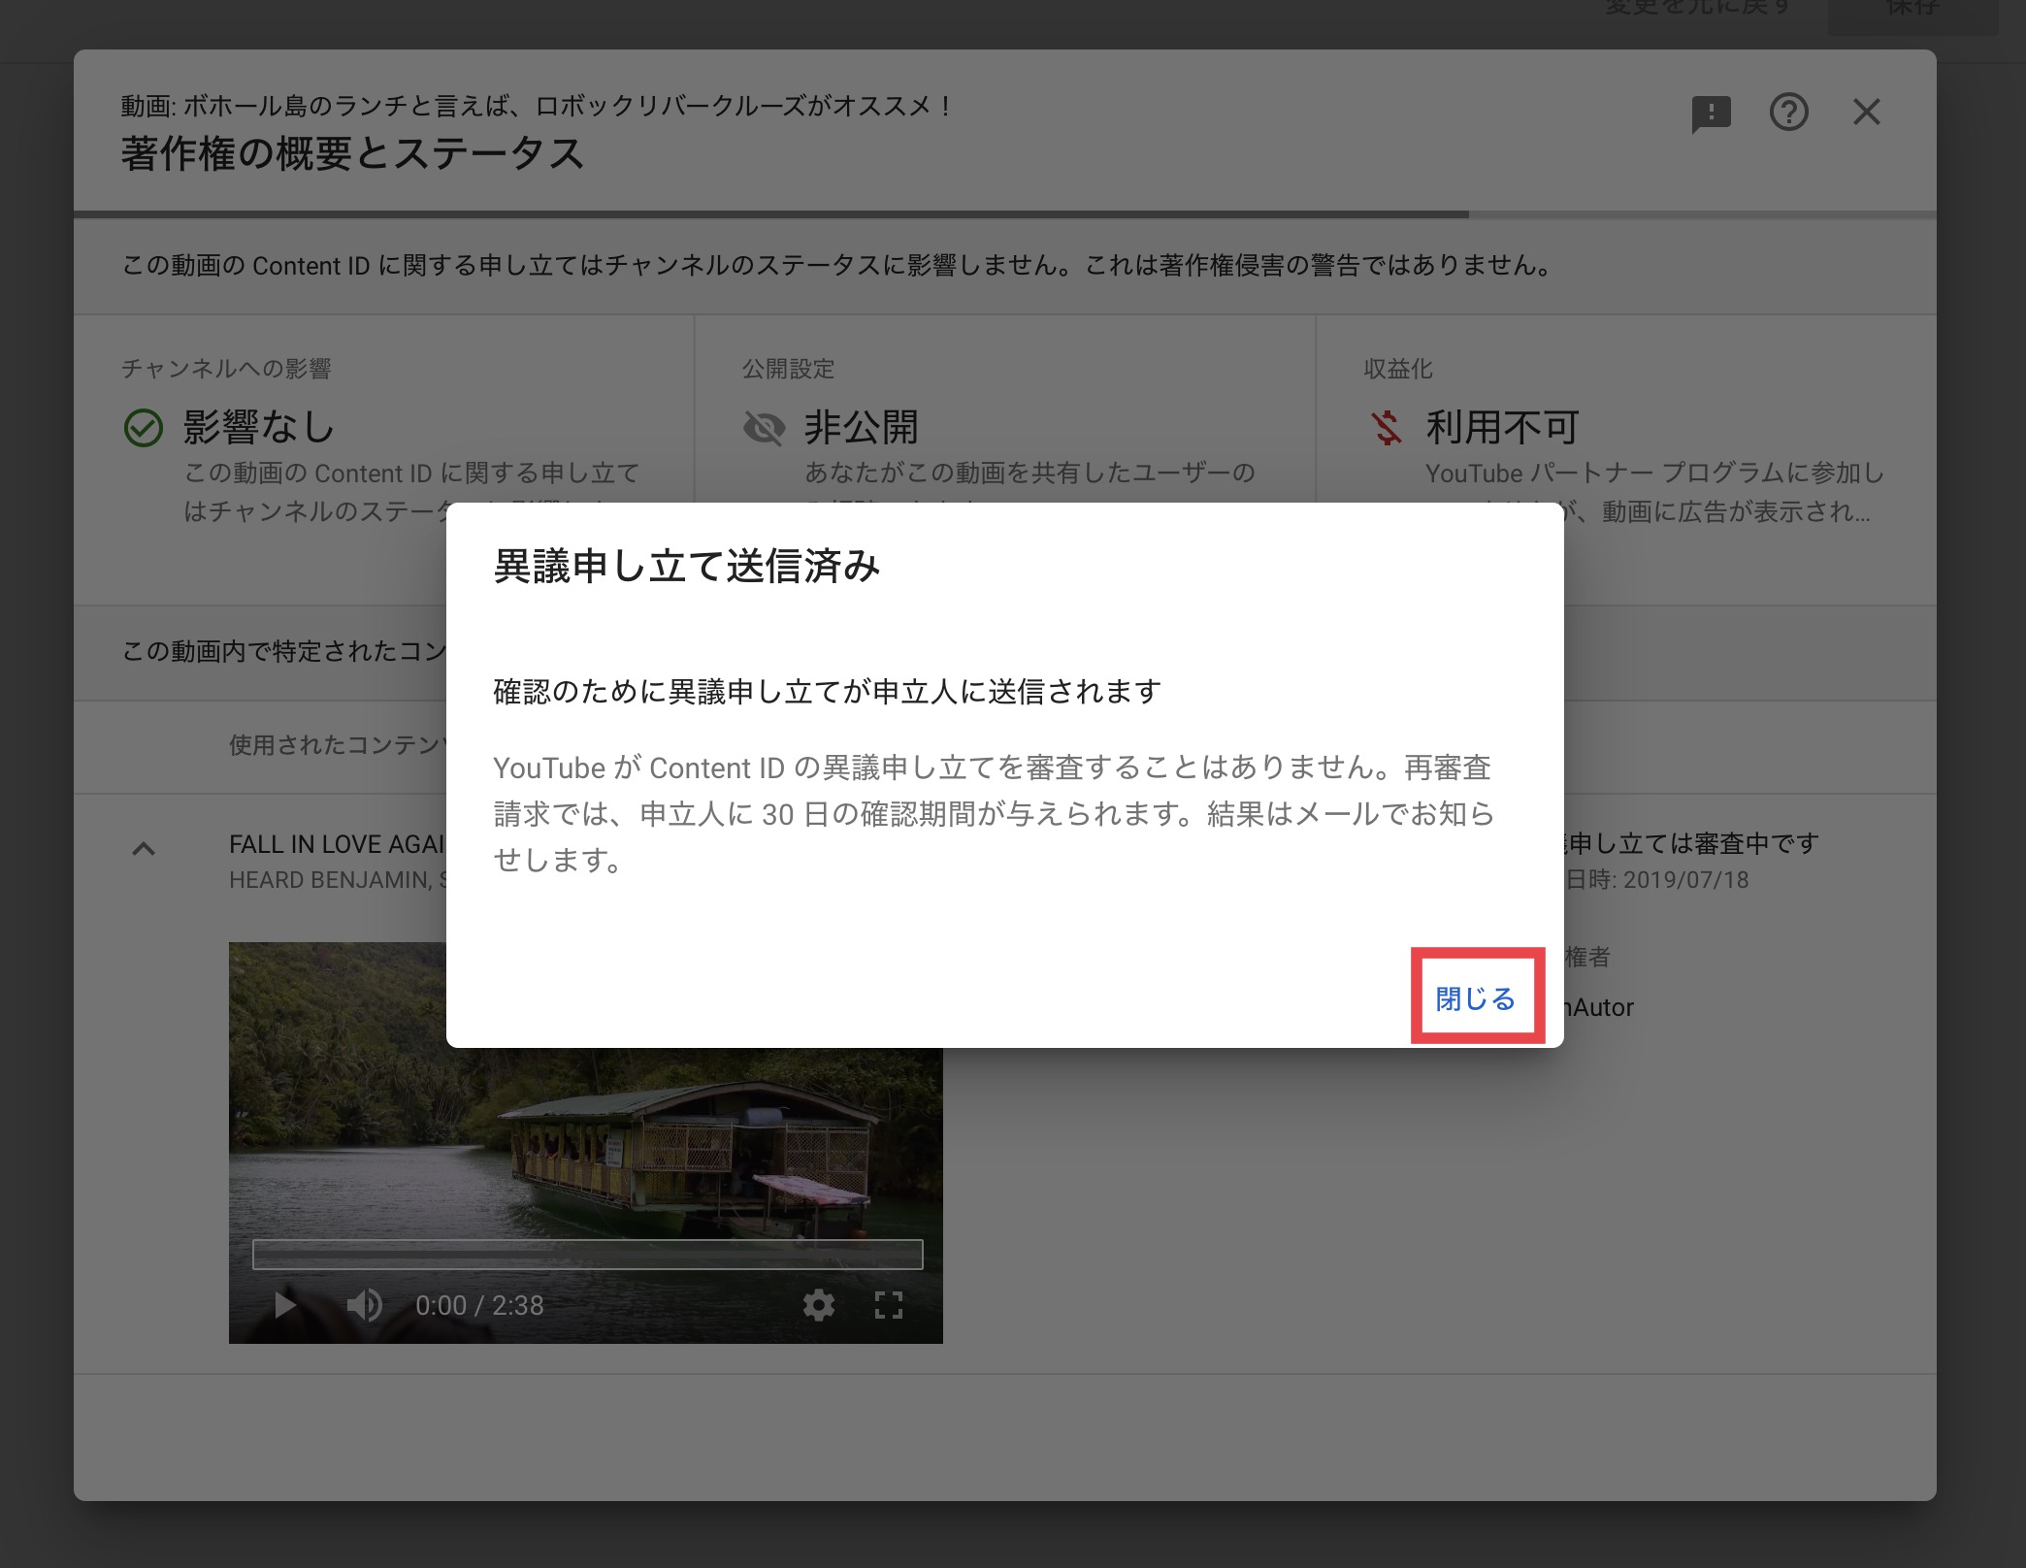Click the 非公開 crossed-eye visibility icon
2026x1568 pixels.
tap(764, 428)
